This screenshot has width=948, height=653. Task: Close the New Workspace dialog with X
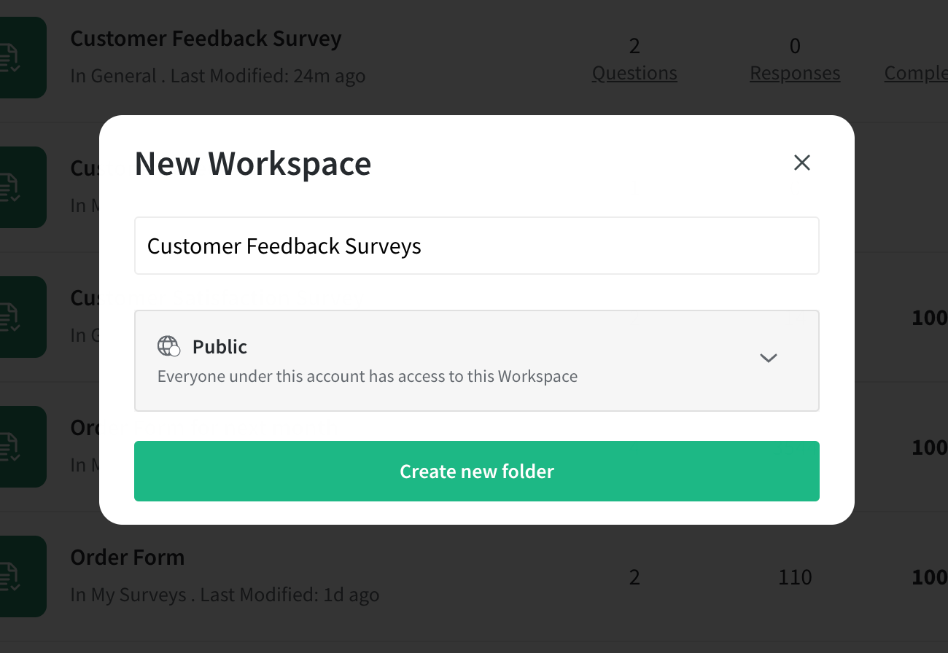pyautogui.click(x=802, y=163)
